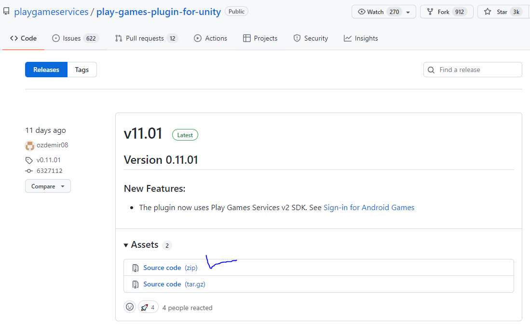Toggle the rocket reaction with count 4
The height and width of the screenshot is (327, 530).
click(x=149, y=307)
